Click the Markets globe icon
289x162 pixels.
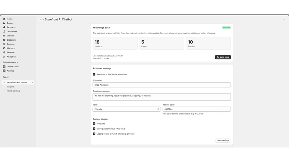click(x=4, y=48)
